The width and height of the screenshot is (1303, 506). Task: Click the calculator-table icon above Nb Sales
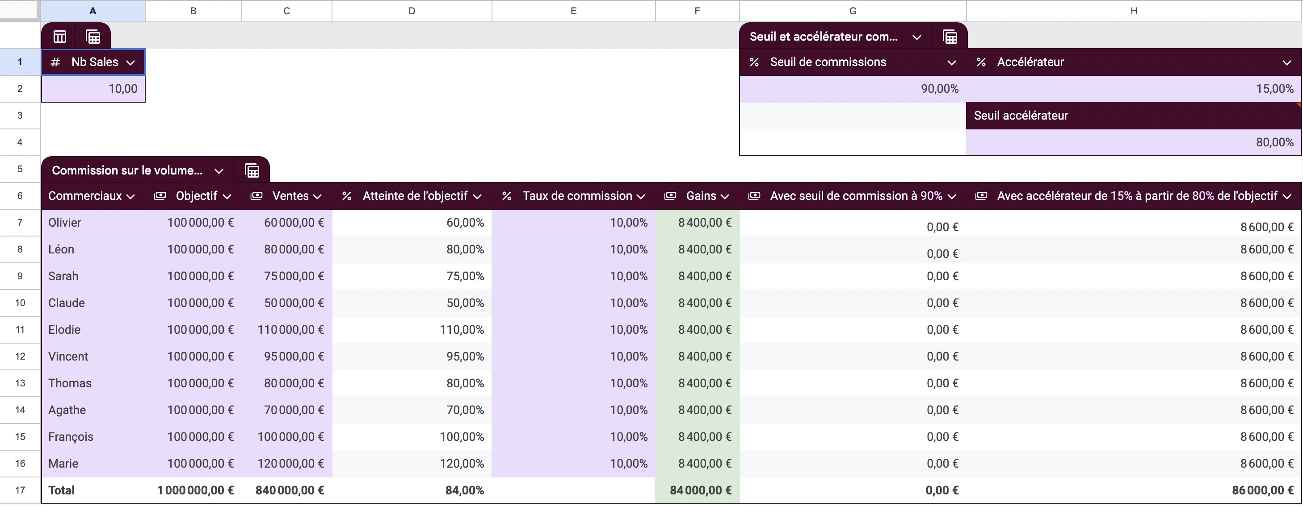tap(93, 36)
